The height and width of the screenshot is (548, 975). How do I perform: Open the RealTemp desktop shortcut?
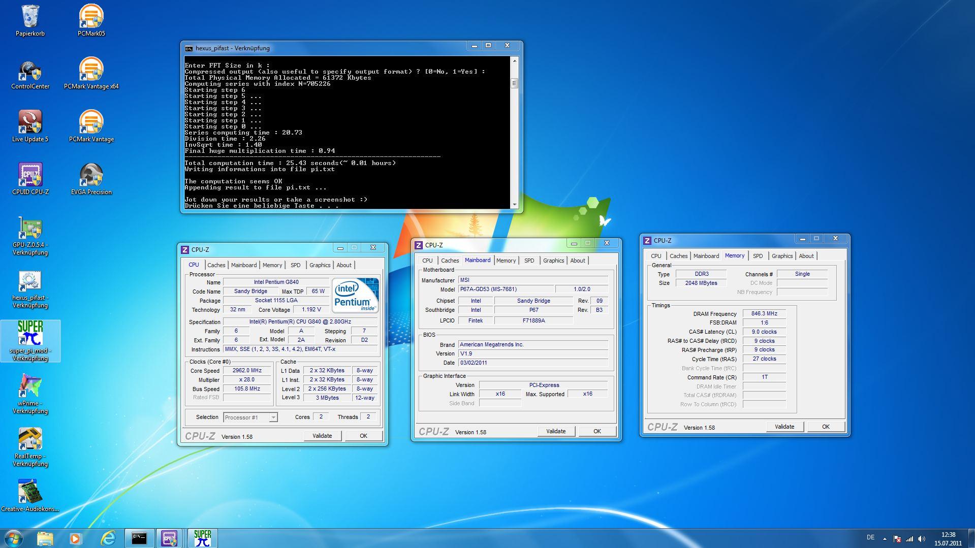pos(30,447)
